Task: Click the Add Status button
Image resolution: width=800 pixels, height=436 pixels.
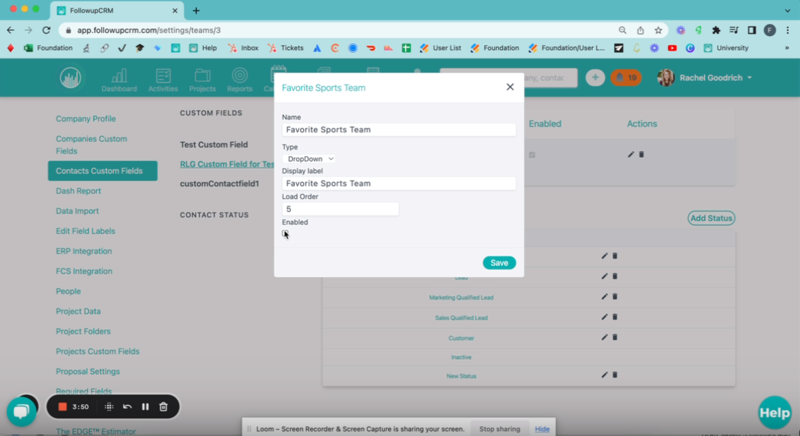Action: [711, 218]
